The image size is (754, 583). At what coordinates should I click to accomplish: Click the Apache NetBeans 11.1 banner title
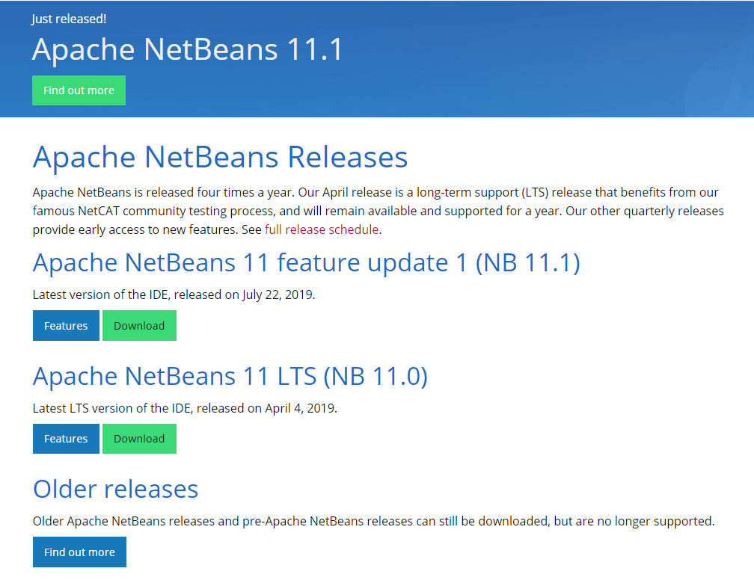tap(188, 49)
